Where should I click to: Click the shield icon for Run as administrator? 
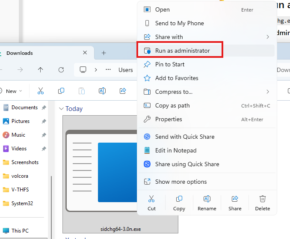[147, 51]
